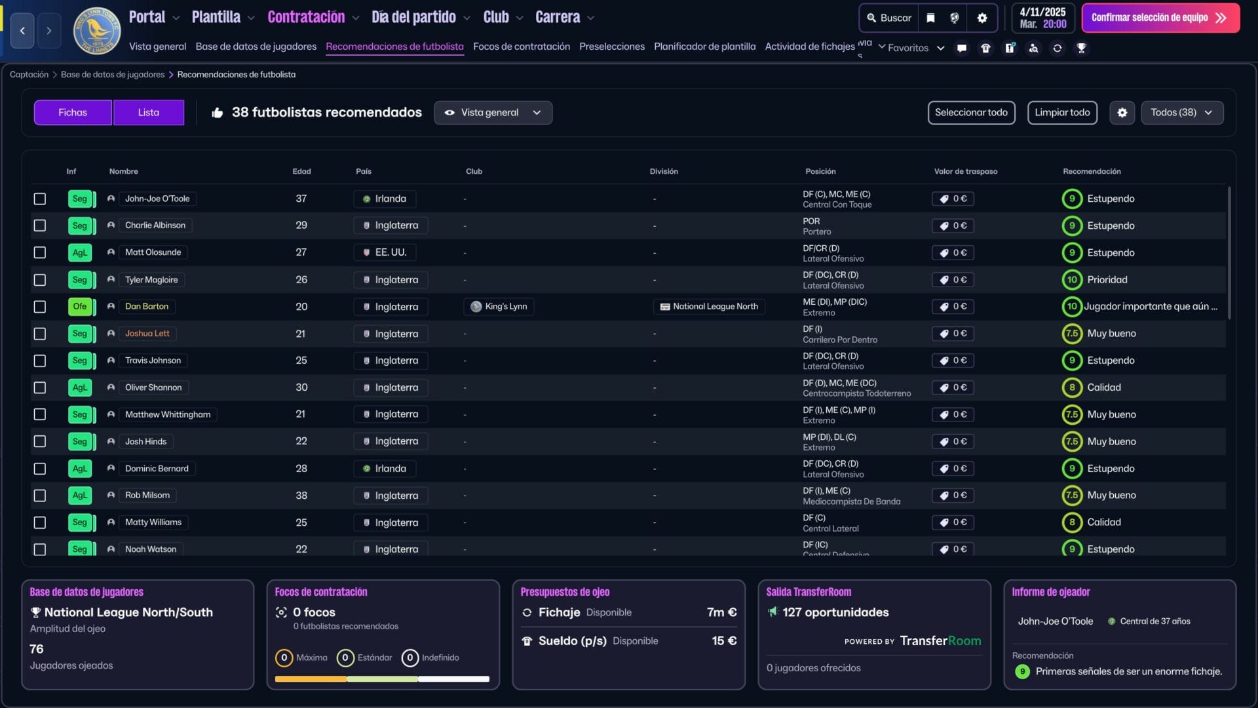Click the scouting progress bar under Focos de contratación
This screenshot has height=708, width=1258.
click(x=383, y=678)
